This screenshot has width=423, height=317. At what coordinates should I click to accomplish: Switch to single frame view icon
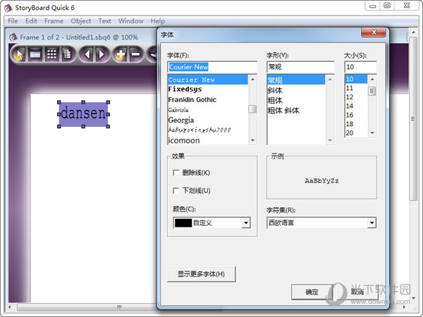[35, 54]
